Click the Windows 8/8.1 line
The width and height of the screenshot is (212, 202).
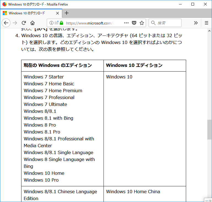click(40, 111)
